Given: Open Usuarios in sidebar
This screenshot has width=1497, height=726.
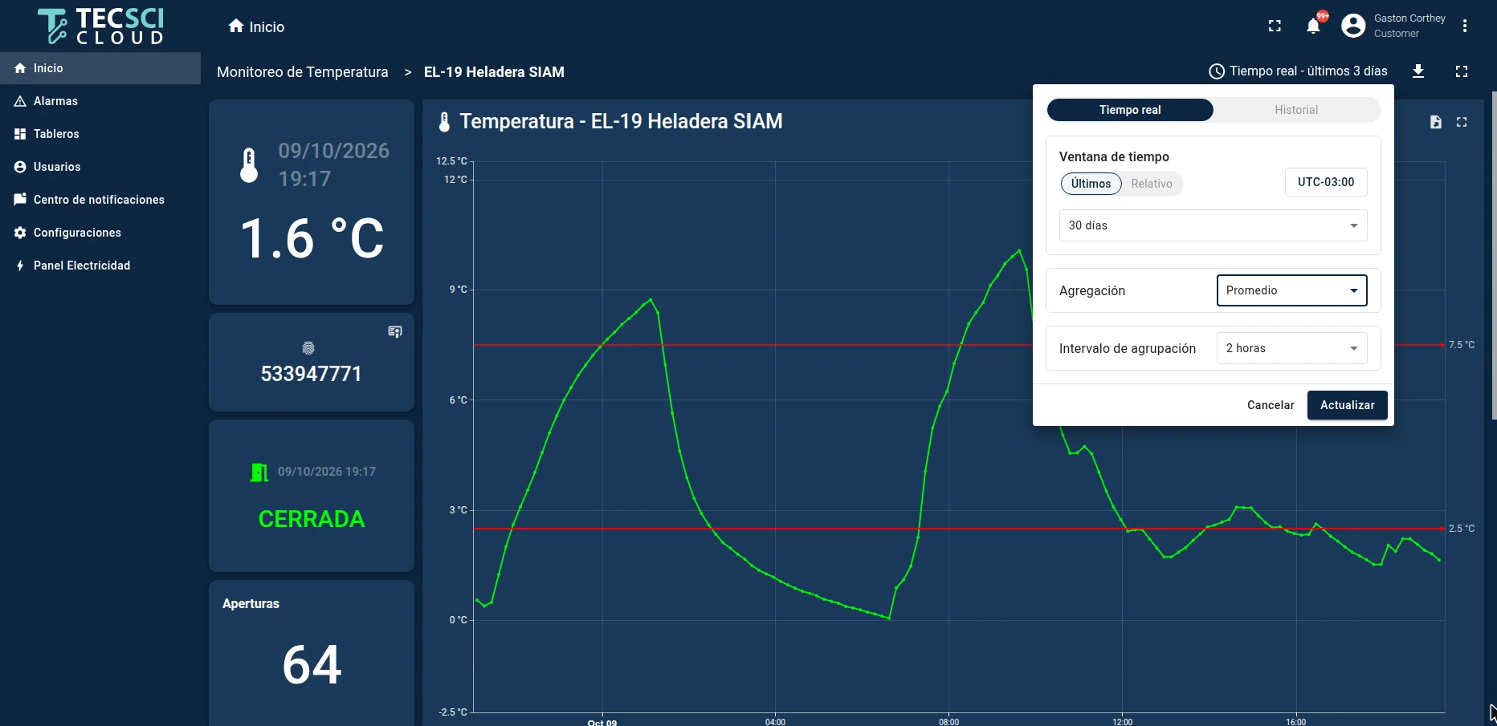Looking at the screenshot, I should (x=100, y=167).
